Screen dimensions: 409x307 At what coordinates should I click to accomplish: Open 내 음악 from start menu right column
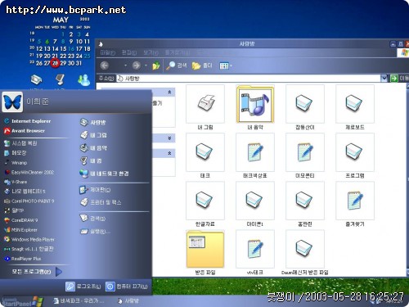pyautogui.click(x=93, y=147)
